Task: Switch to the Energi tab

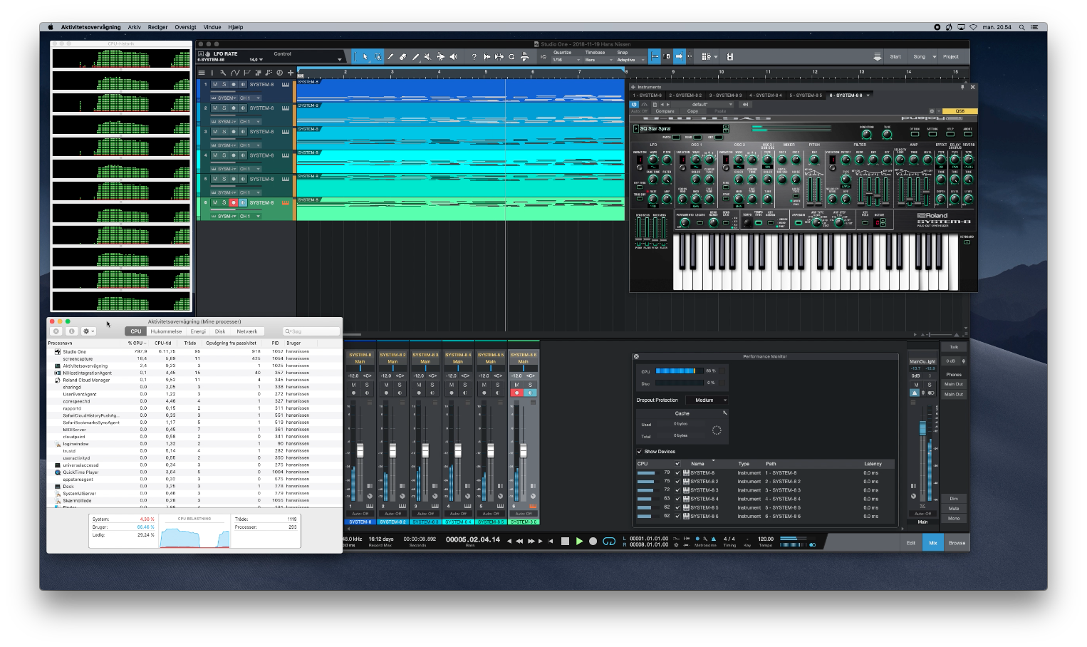Action: [198, 331]
